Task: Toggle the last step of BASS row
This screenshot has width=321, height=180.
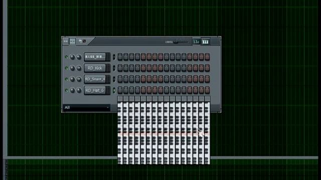Action: tap(207, 57)
